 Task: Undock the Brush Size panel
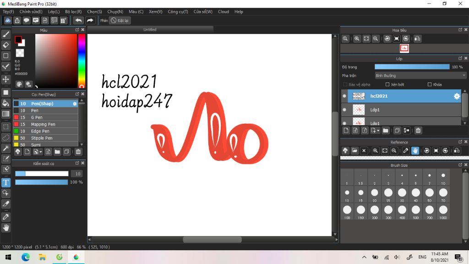point(460,165)
